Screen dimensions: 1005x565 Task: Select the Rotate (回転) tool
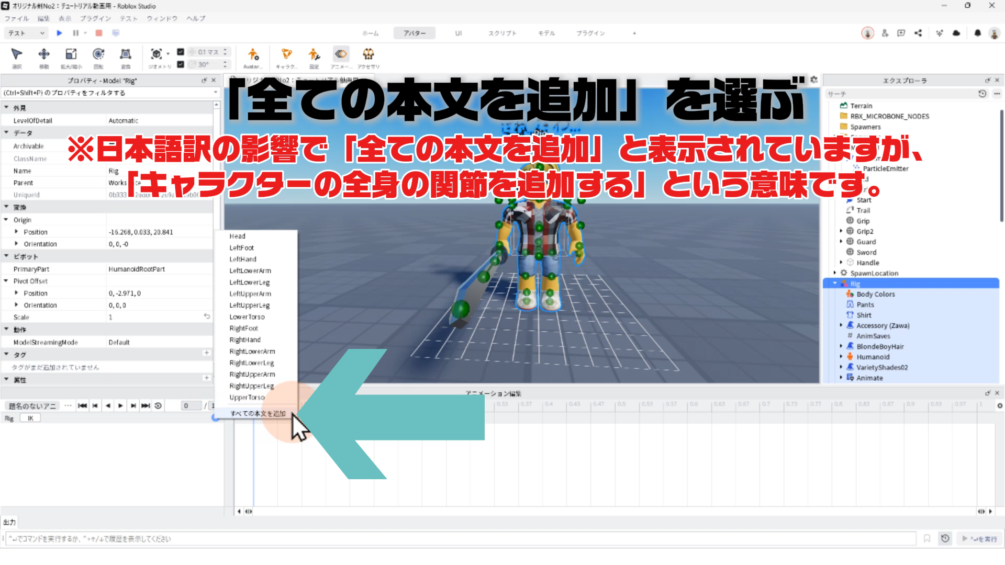pos(98,54)
